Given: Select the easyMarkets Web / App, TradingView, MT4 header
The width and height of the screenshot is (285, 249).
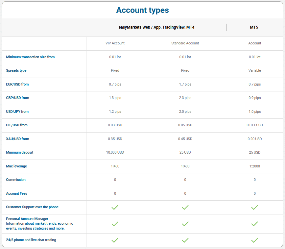Looking at the screenshot, I should point(156,27).
